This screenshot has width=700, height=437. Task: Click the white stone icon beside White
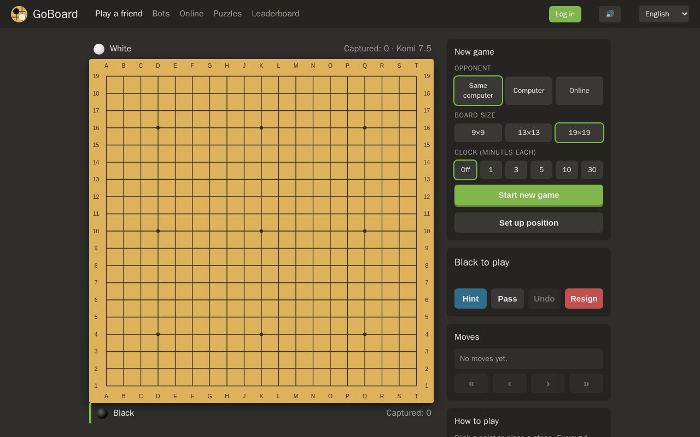(x=99, y=49)
